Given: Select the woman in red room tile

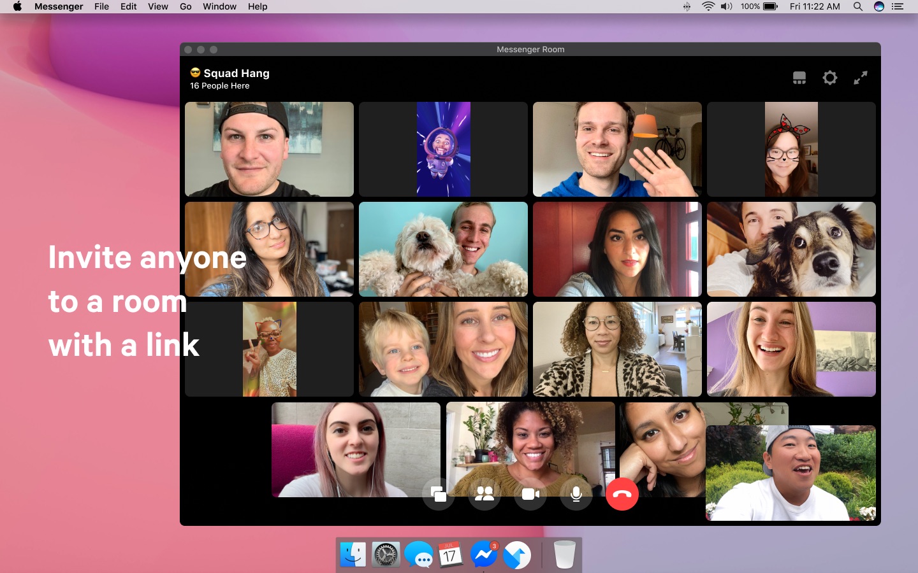Looking at the screenshot, I should tap(617, 249).
